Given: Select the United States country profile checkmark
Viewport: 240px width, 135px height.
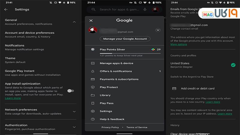Looking at the screenshot, I should (x=233, y=65).
